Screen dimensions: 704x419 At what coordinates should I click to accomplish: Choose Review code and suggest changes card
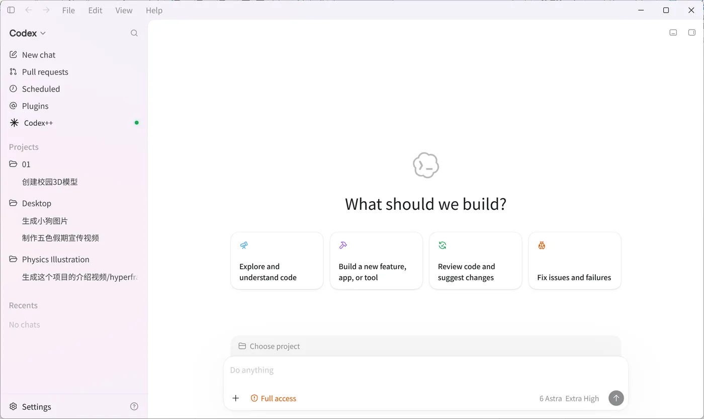click(x=475, y=261)
